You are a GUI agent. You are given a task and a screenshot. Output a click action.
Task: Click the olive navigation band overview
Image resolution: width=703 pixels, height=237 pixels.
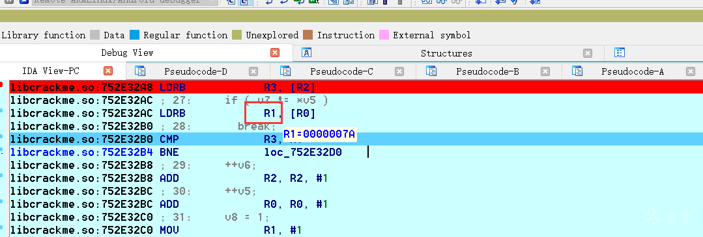[352, 16]
